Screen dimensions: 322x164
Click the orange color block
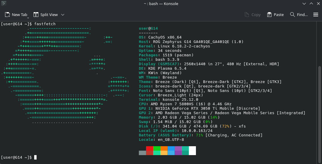click(164, 149)
